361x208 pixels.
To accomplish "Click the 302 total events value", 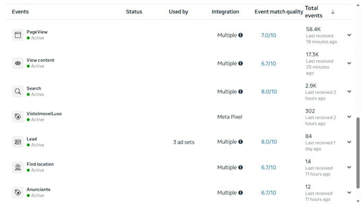I will click(x=310, y=111).
